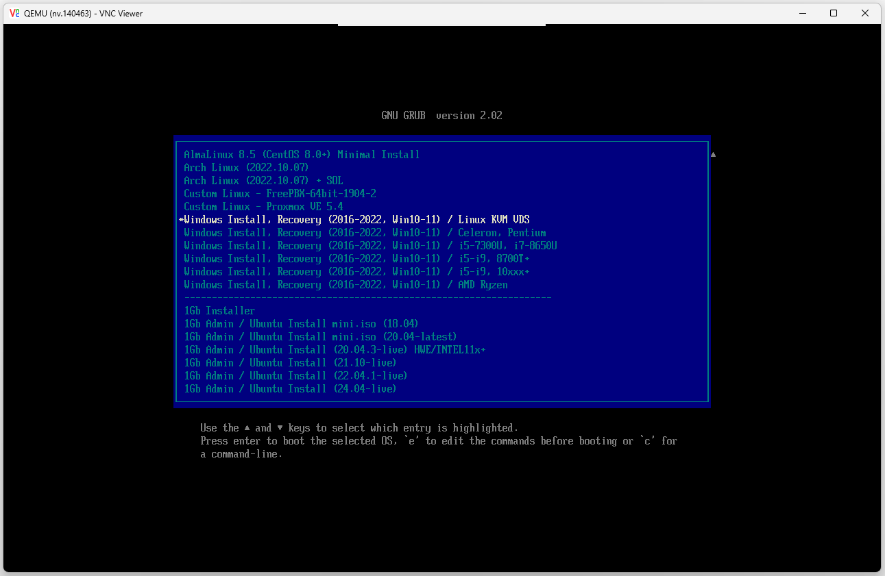Select Arch Linux (2022.10.07) entry without SOL
The image size is (885, 576).
click(246, 168)
